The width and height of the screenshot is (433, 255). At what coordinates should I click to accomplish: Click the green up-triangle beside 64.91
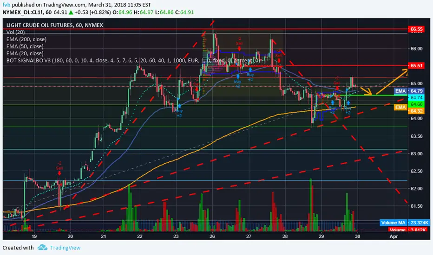click(x=71, y=12)
